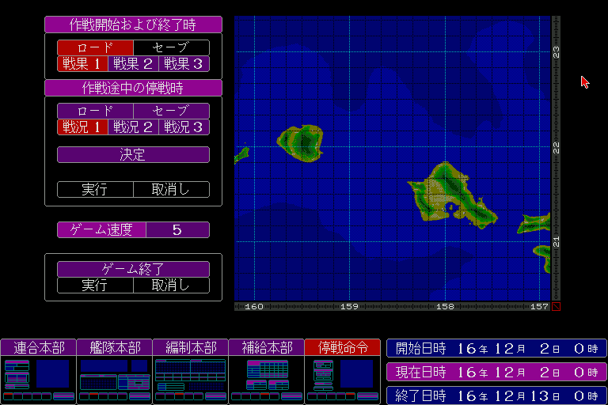Open the 艦隊本部 tab

114,347
